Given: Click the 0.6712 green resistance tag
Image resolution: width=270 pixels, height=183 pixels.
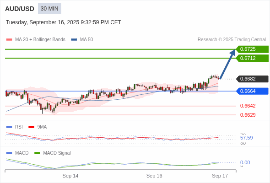Looking at the screenshot, I should coord(252,58).
